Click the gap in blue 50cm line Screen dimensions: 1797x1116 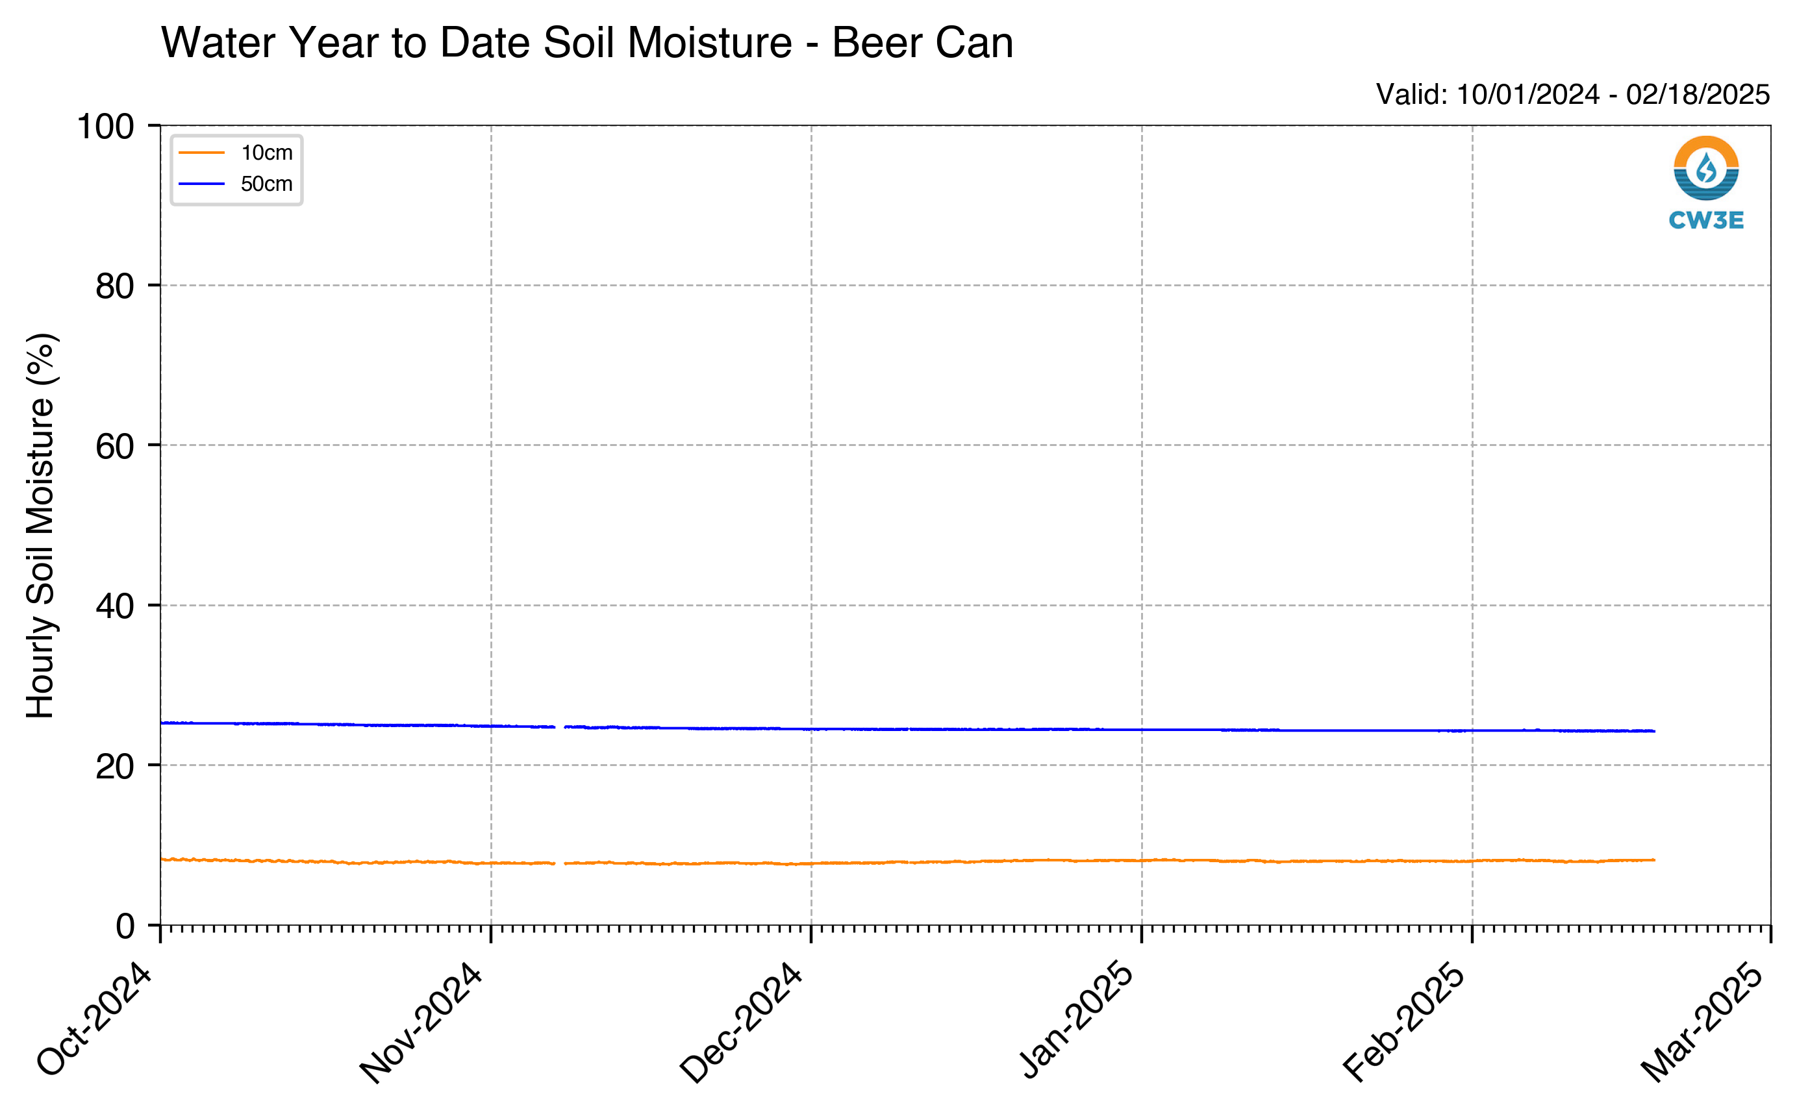(560, 727)
